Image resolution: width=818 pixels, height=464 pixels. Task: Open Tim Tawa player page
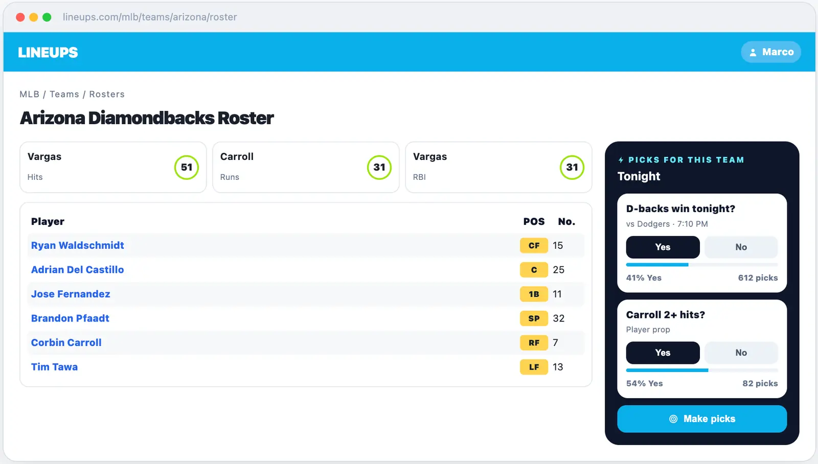click(x=54, y=367)
